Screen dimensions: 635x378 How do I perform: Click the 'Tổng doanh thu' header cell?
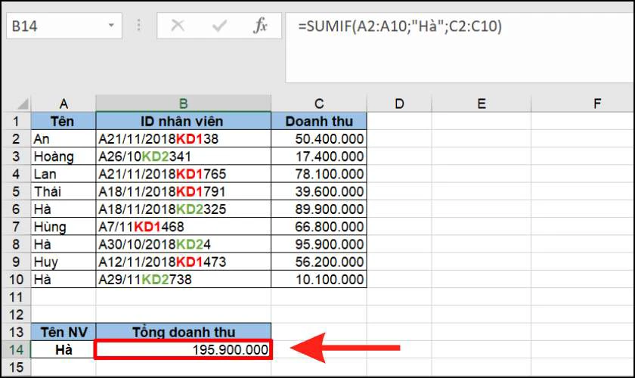point(184,332)
